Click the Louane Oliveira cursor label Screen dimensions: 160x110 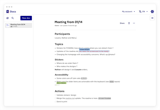[x=84, y=49]
